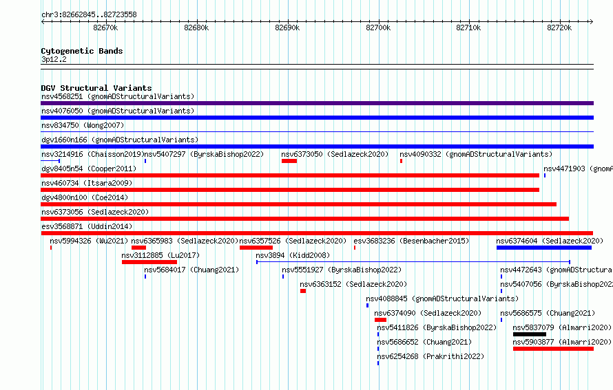Select nsv5407297 (ByrskaBishop2022) label
Image resolution: width=613 pixels, height=390 pixels.
point(204,154)
